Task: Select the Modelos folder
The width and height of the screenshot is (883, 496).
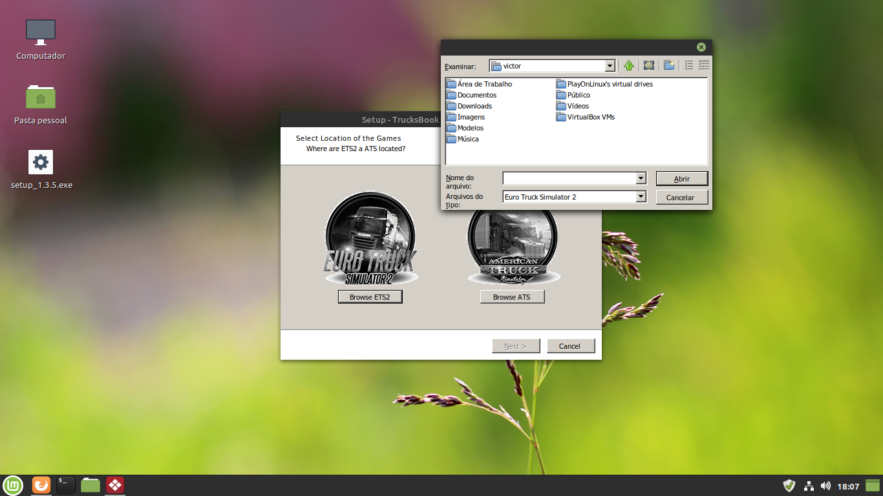Action: [x=465, y=128]
